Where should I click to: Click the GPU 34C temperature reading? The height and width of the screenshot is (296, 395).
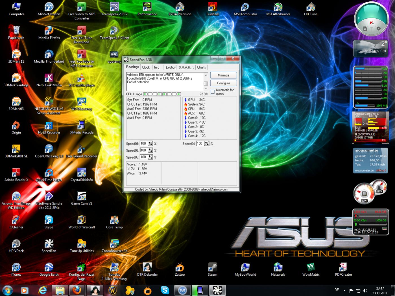pyautogui.click(x=195, y=100)
